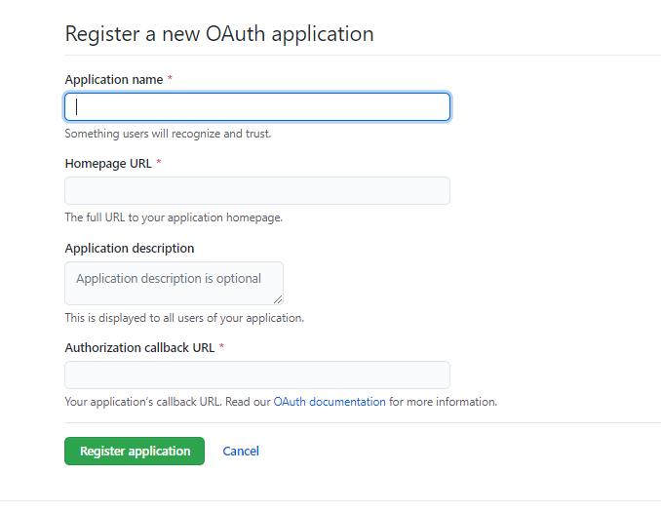Click the hint "Something users will recognize and trust"
Screen dimensions: 661x512
168,134
